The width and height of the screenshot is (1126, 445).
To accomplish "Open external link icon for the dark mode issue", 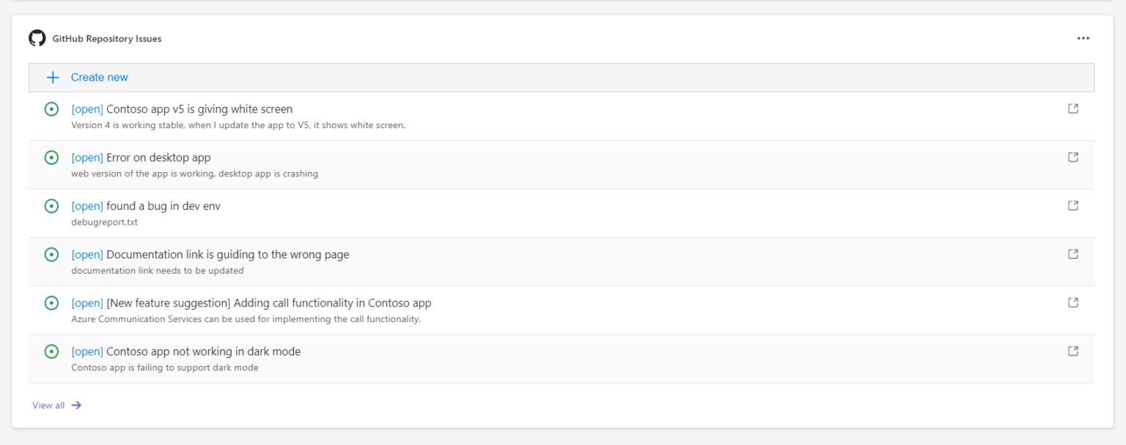I will coord(1072,351).
